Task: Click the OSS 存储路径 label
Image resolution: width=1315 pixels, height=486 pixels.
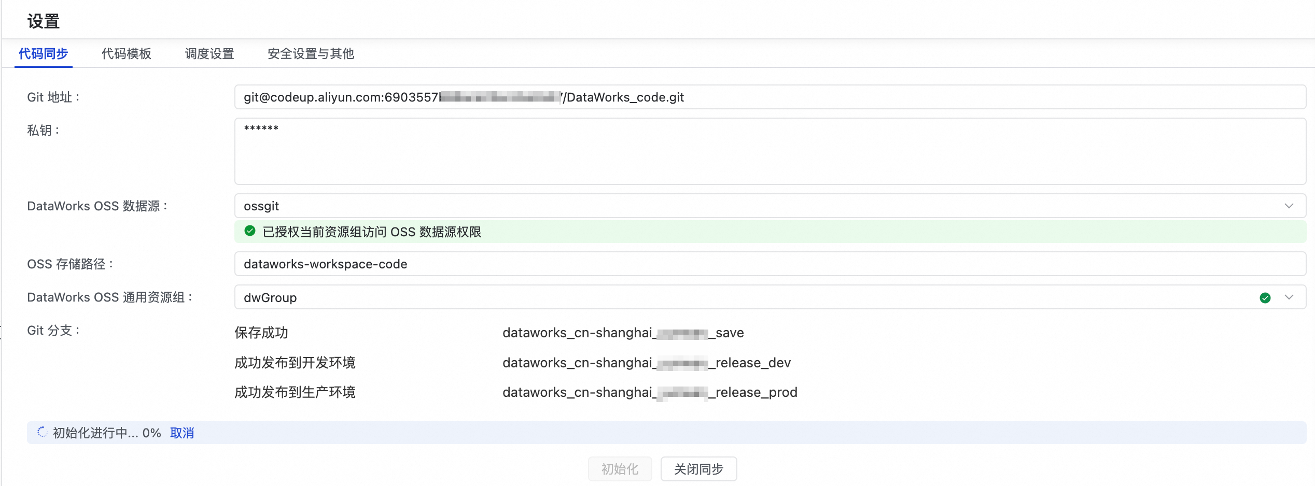Action: 70,264
